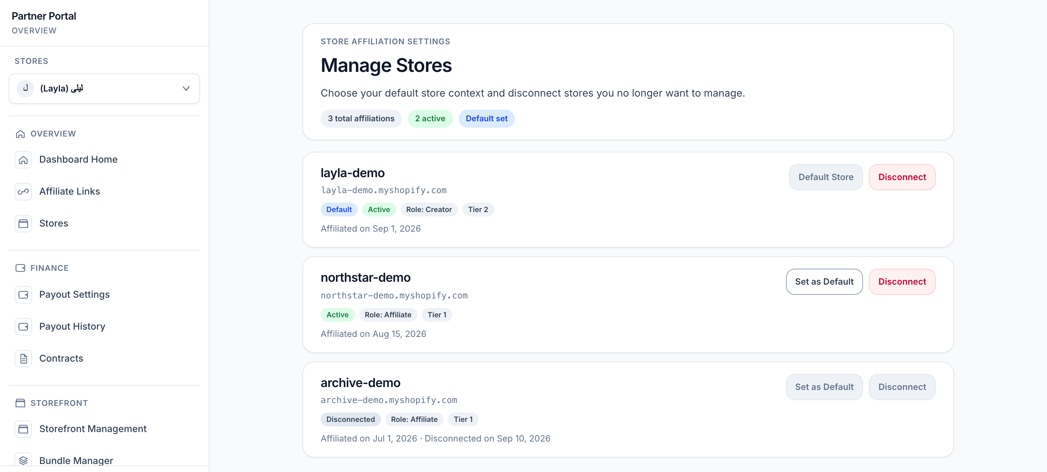The image size is (1047, 472).
Task: Click the Affiliate Links chain icon
Action: pos(23,192)
